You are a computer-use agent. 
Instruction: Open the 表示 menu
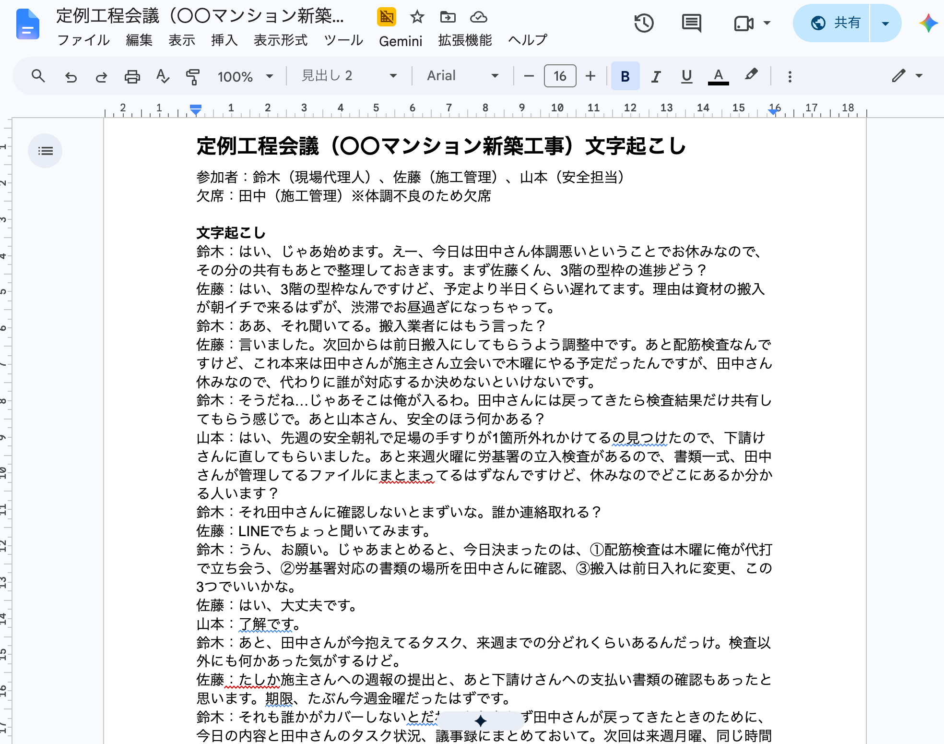click(182, 40)
